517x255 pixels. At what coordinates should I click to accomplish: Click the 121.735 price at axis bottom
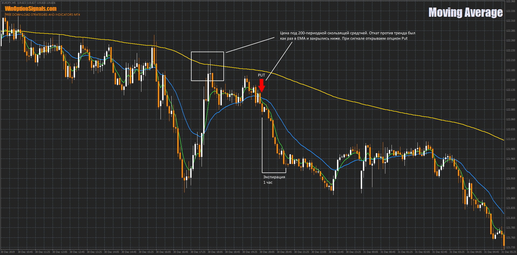click(x=511, y=247)
